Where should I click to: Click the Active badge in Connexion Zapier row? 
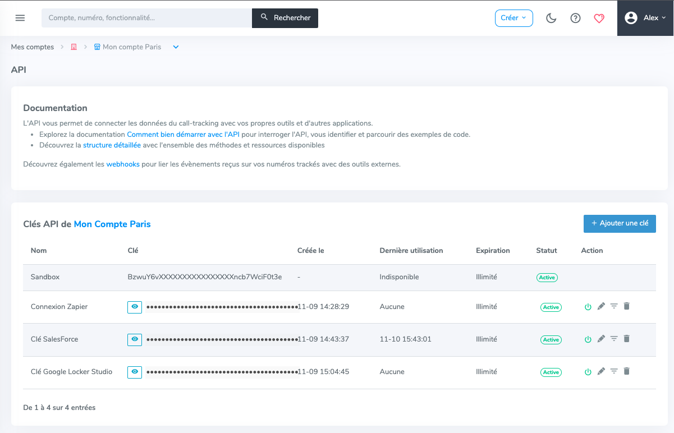[551, 307]
